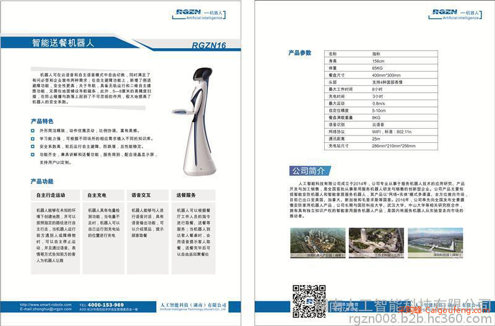Click the 公司简介 blue banner
The width and height of the screenshot is (495, 326).
pyautogui.click(x=310, y=171)
